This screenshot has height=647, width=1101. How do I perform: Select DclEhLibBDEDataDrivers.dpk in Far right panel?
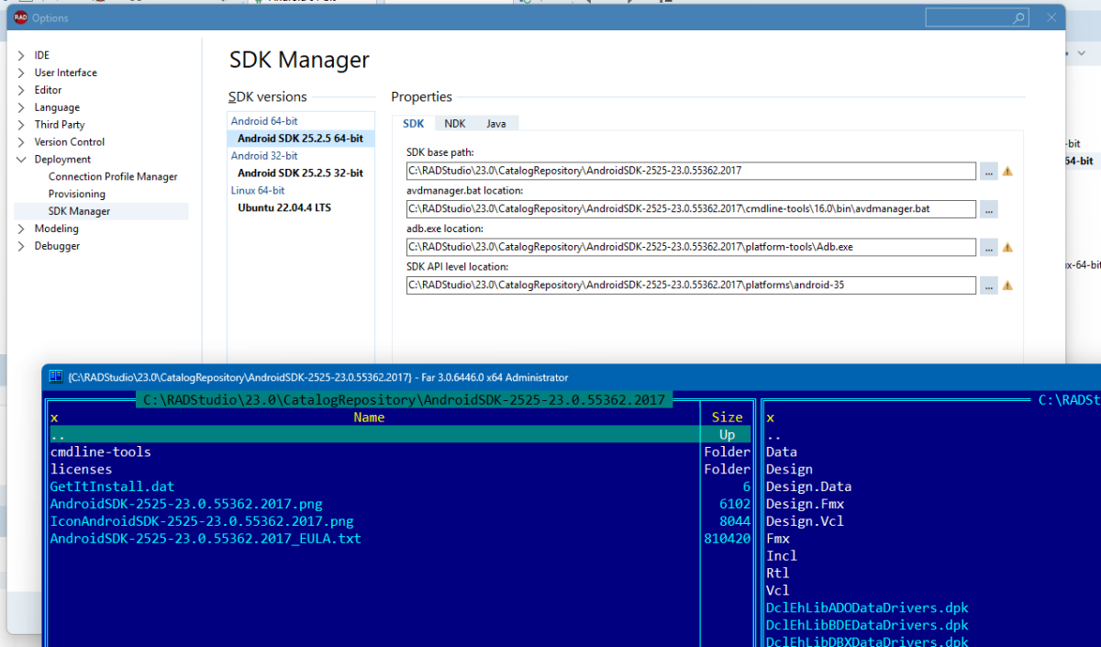(x=867, y=627)
